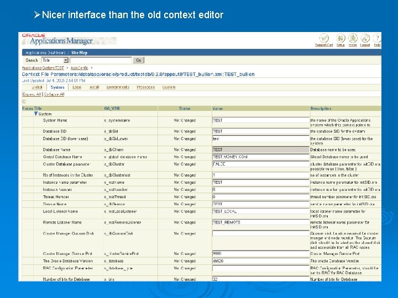Edit Database SID lower case value
The height and width of the screenshot is (298, 398).
point(260,139)
